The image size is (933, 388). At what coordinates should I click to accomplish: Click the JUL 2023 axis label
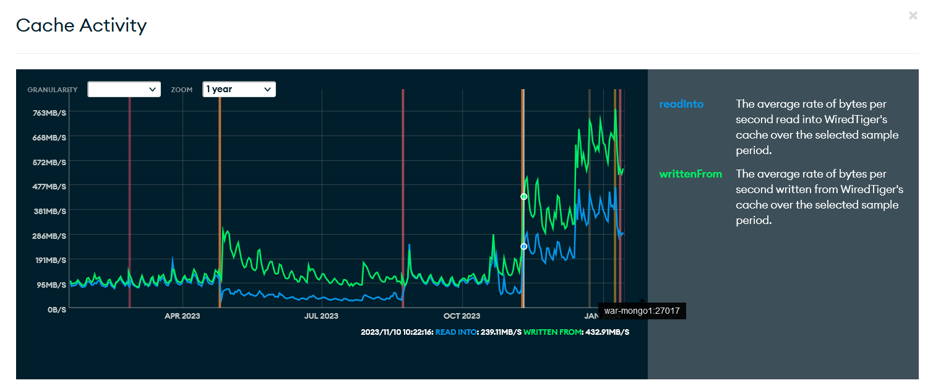320,316
